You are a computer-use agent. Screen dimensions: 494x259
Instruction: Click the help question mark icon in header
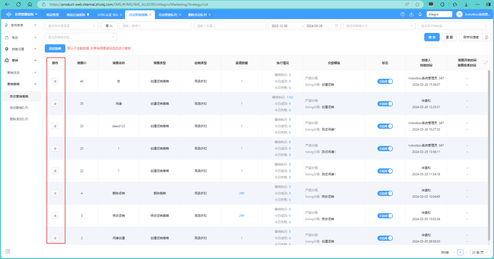click(x=403, y=14)
